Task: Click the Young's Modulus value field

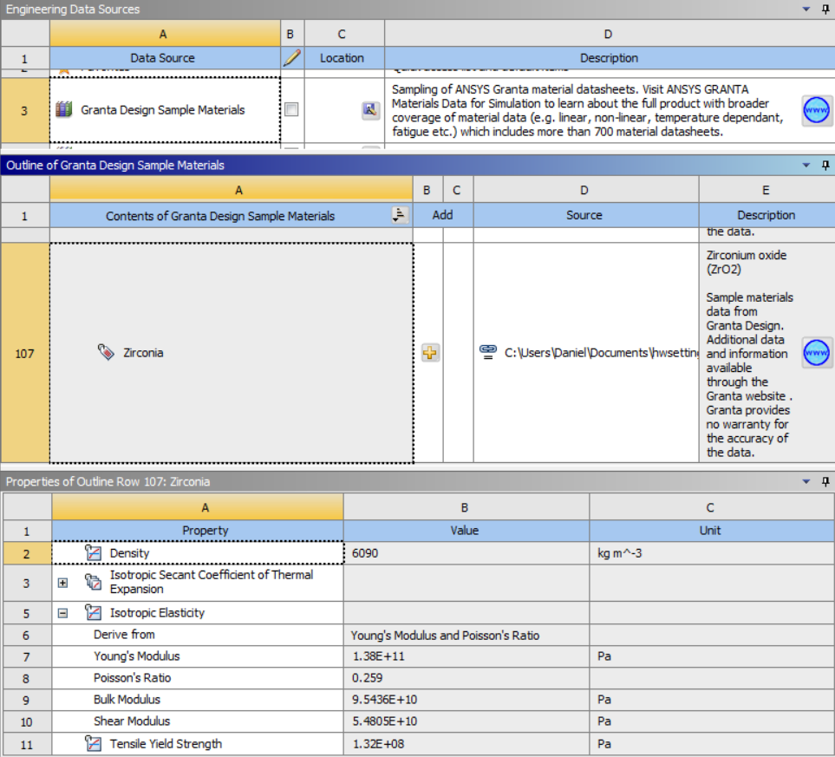Action: tap(466, 656)
